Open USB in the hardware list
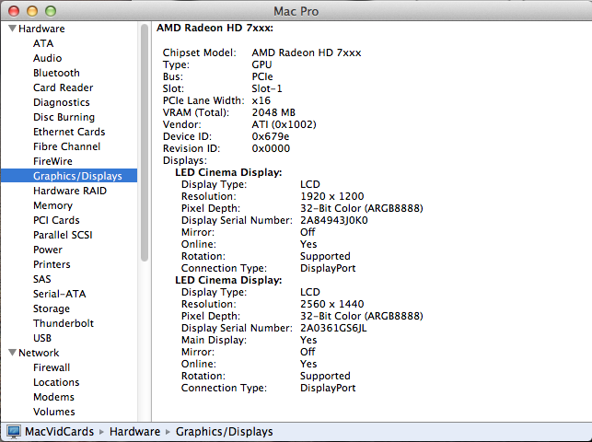 click(x=42, y=338)
